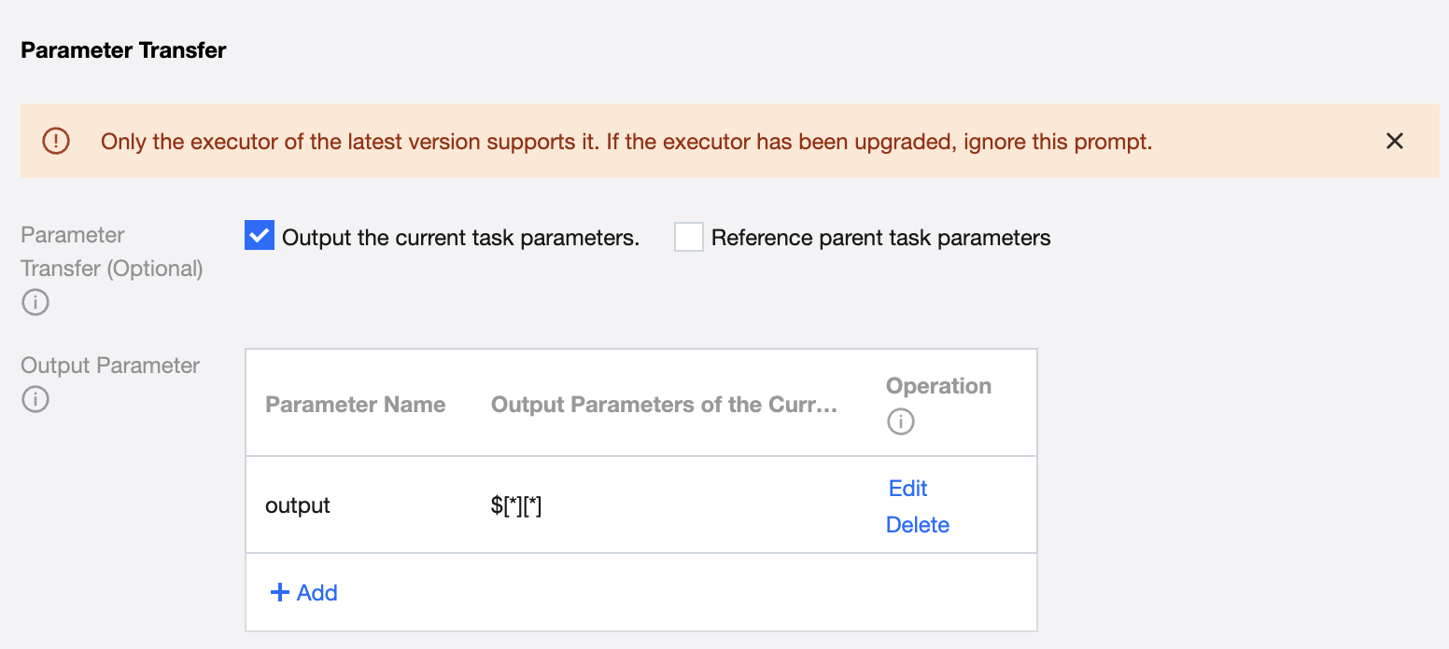Delete the output parameter row

pyautogui.click(x=917, y=525)
